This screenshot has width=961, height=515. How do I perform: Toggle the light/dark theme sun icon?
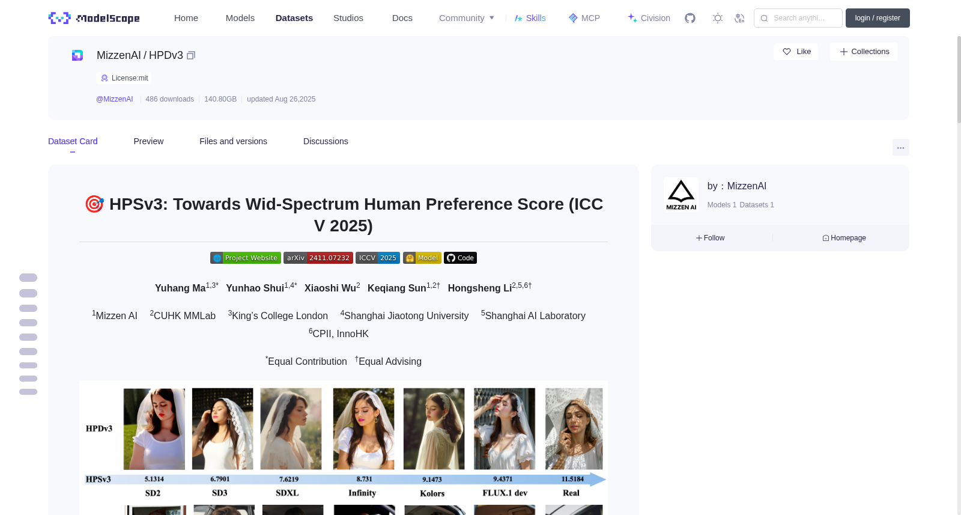pos(718,18)
